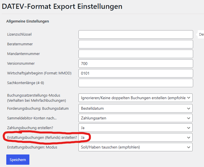
Task: Click the Sachkontenlänge (4-8) label
Action: click(x=26, y=83)
